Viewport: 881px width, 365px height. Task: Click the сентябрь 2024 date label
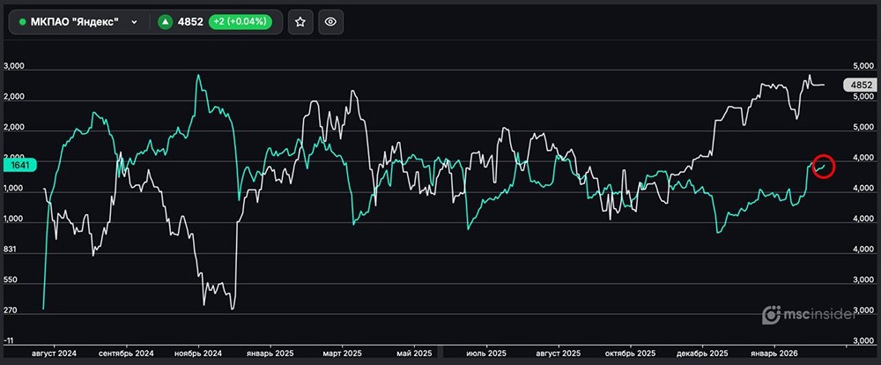click(126, 354)
